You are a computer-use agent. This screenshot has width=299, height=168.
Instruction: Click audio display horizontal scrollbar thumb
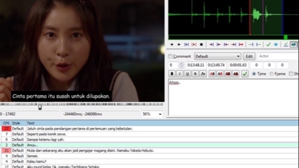(x=285, y=37)
